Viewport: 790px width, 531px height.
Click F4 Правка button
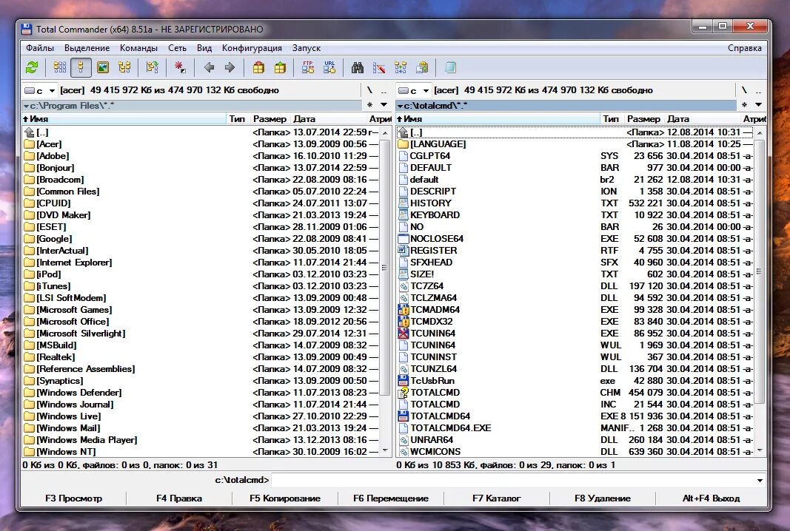(179, 498)
